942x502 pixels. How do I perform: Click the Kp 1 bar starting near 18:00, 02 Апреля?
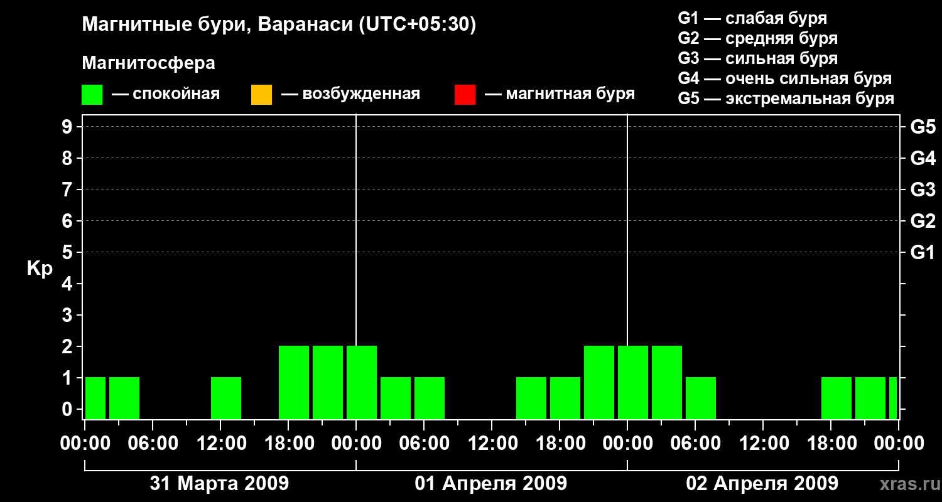click(x=836, y=398)
